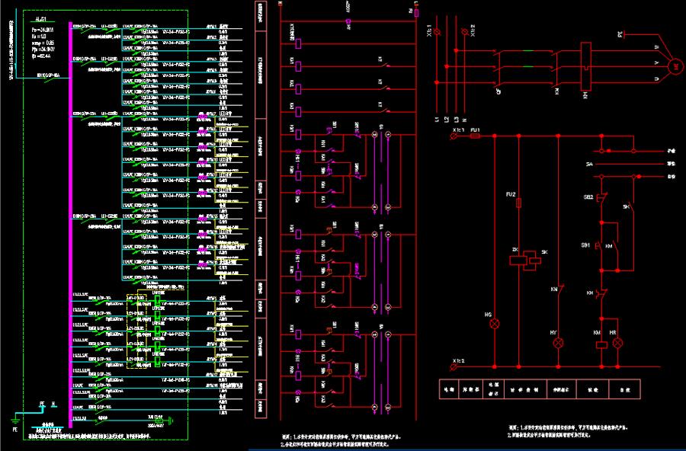This screenshot has height=451, width=686.
Task: Click the N neutral line label
Action: click(465, 120)
